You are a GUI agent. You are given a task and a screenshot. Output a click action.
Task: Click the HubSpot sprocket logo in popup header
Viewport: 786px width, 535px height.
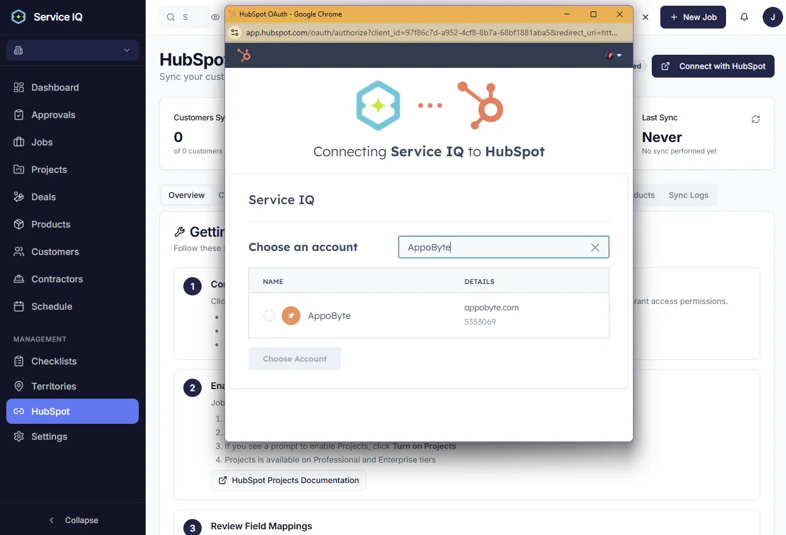244,55
